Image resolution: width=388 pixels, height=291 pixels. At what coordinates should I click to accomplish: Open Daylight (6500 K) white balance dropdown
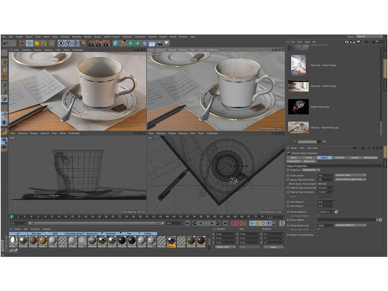350,225
